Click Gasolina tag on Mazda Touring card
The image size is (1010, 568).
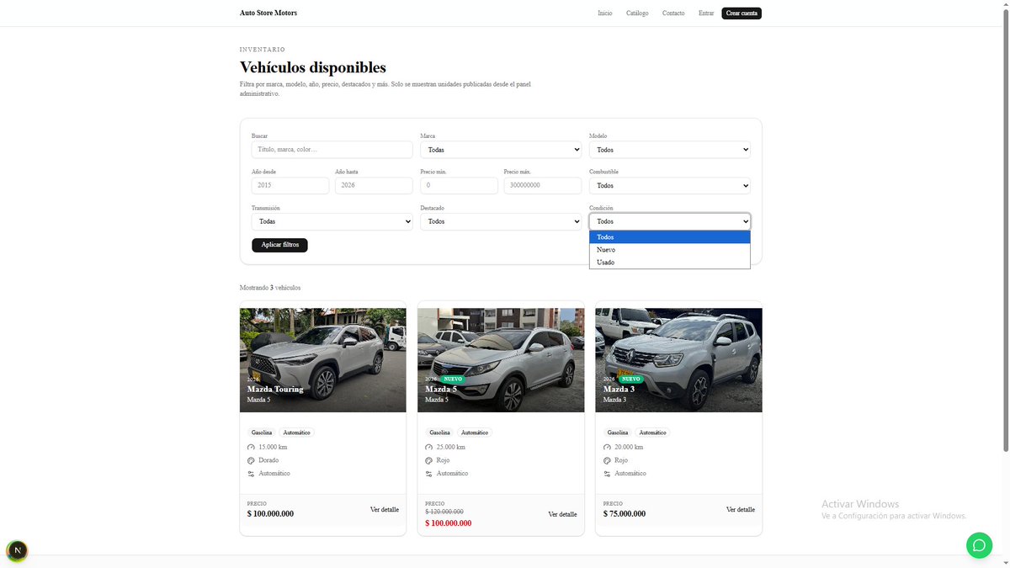tap(262, 433)
